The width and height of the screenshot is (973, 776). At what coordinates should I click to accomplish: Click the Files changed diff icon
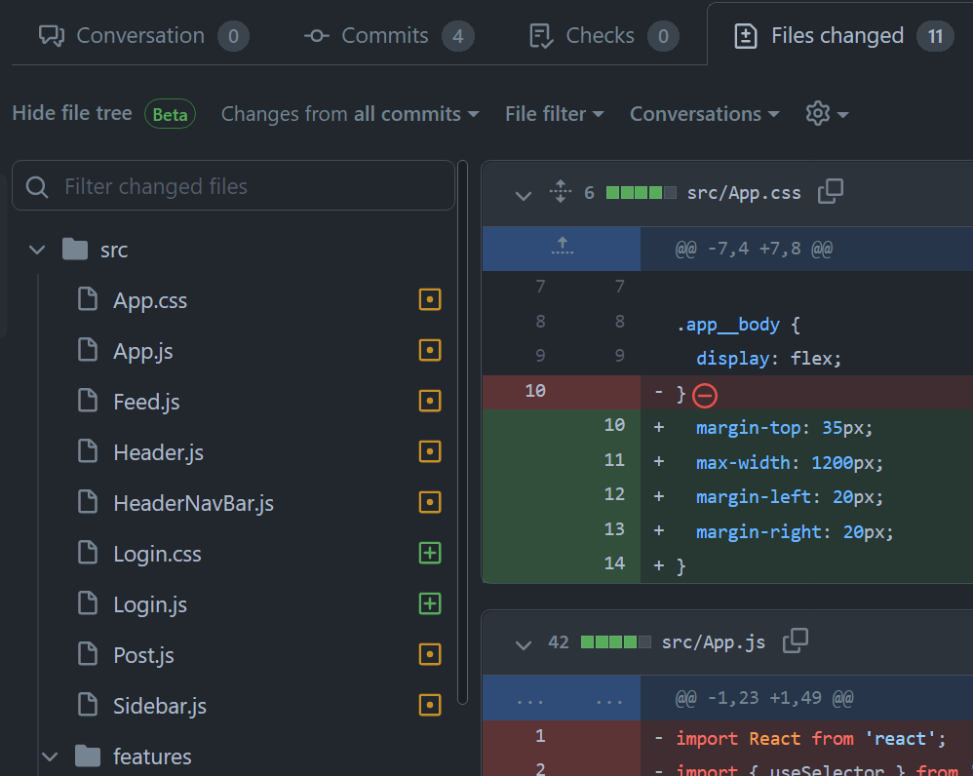click(746, 36)
